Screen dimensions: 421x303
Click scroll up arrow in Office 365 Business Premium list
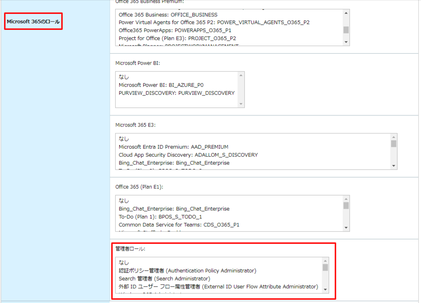[346, 13]
